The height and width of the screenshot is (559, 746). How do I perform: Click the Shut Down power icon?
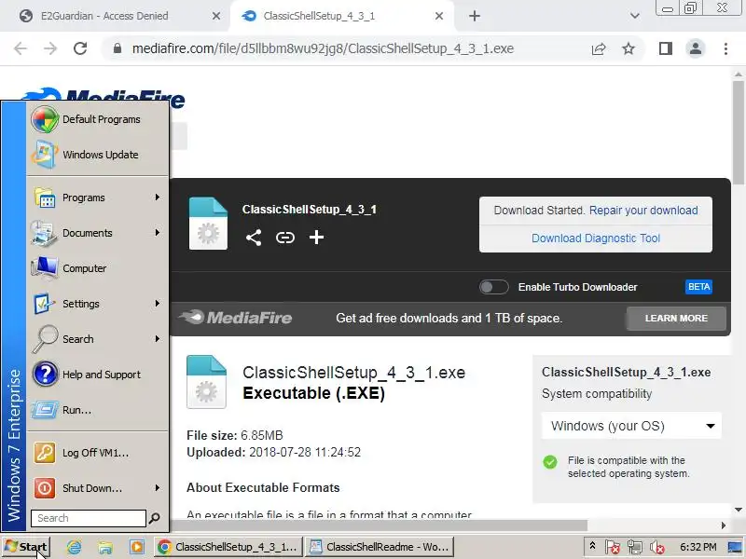[45, 488]
